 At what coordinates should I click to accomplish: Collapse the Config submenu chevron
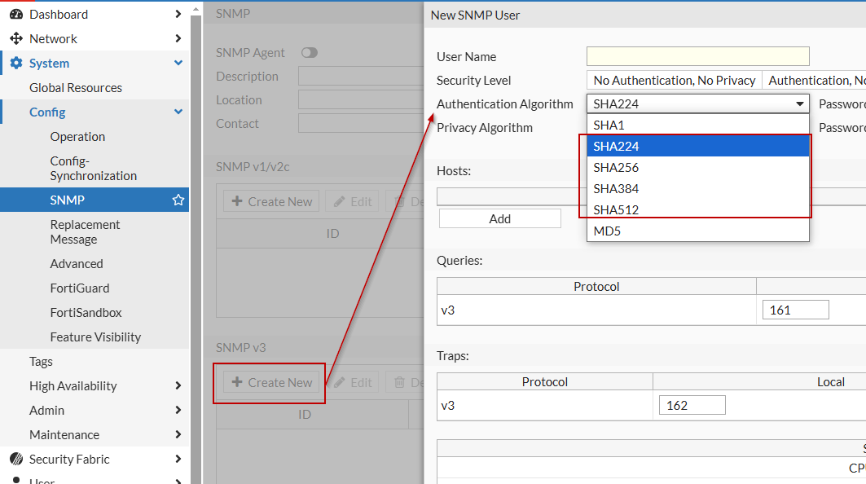178,112
